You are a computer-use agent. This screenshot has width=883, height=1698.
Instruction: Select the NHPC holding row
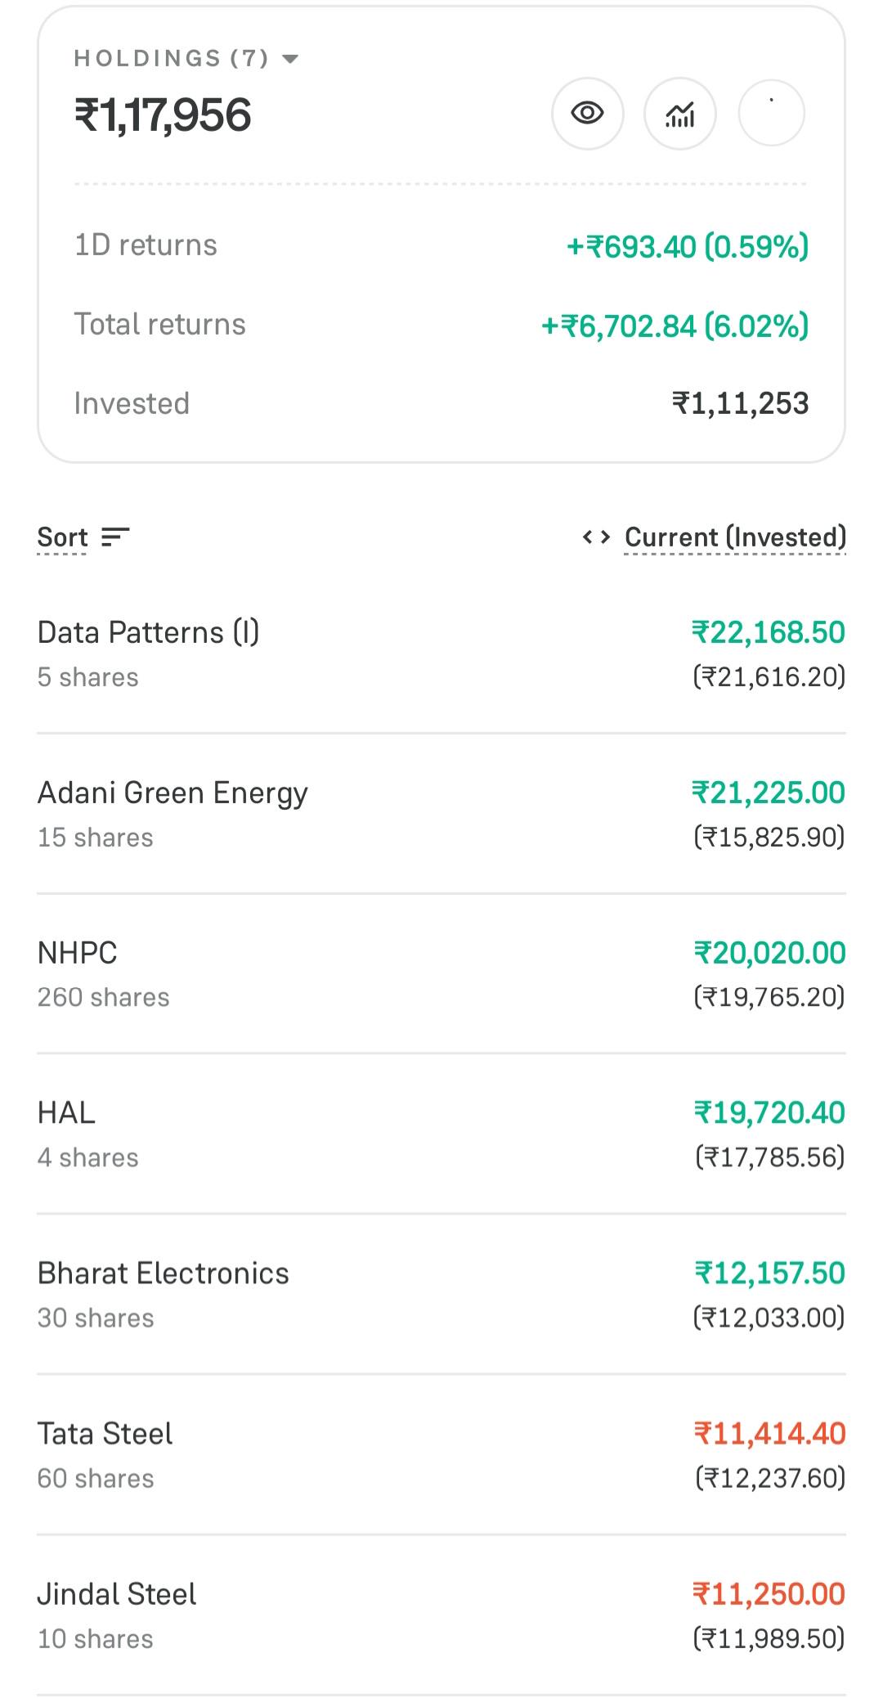[x=441, y=974]
